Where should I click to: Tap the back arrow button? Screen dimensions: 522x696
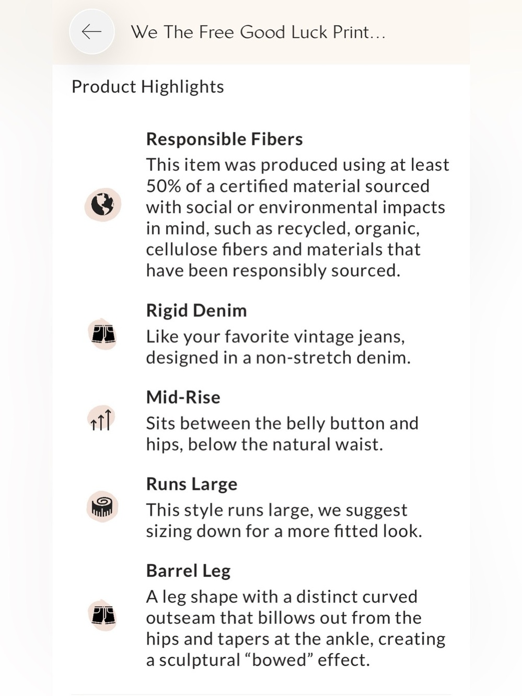(x=92, y=32)
